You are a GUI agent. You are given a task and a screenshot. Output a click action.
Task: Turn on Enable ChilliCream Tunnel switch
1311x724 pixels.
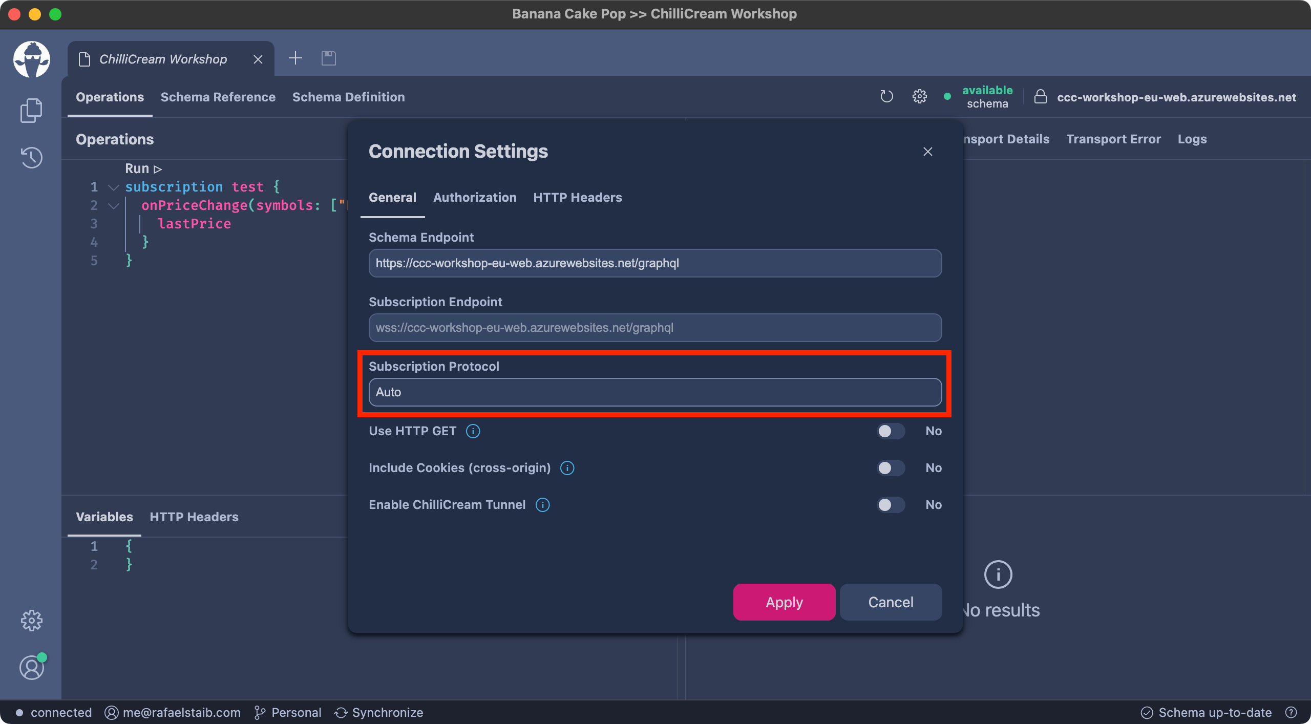point(891,505)
